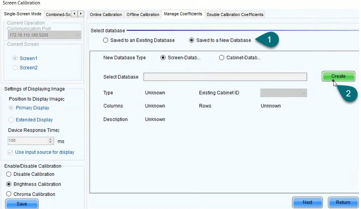Click the Save button
The image size is (361, 209).
22,204
